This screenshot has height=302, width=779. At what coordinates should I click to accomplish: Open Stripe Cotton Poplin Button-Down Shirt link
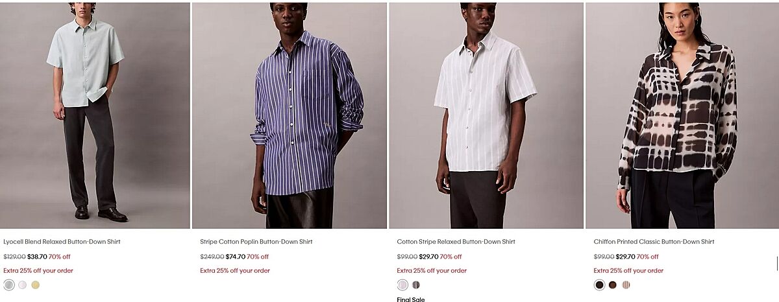[256, 242]
